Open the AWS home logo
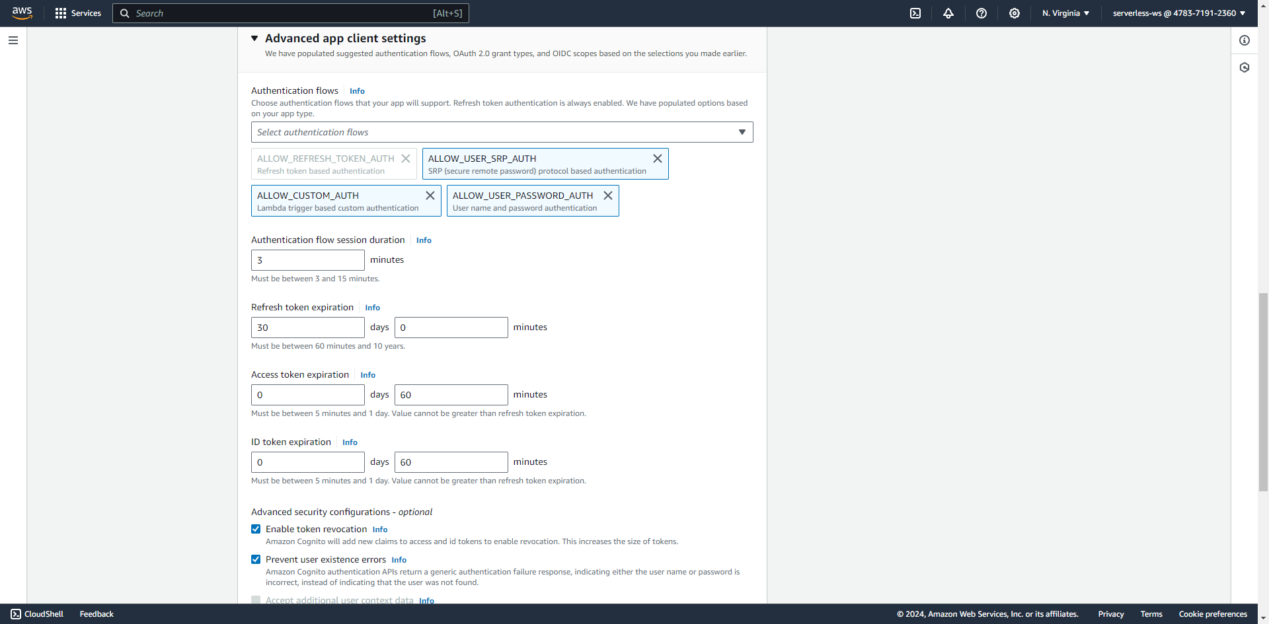The height and width of the screenshot is (624, 1269). [22, 13]
